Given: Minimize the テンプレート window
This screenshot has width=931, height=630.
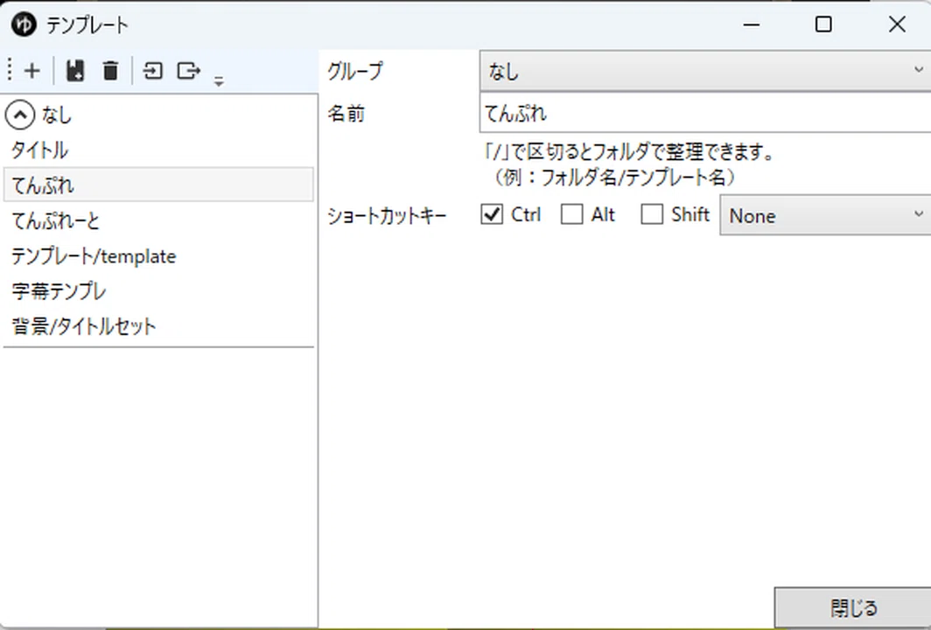Looking at the screenshot, I should pyautogui.click(x=752, y=24).
